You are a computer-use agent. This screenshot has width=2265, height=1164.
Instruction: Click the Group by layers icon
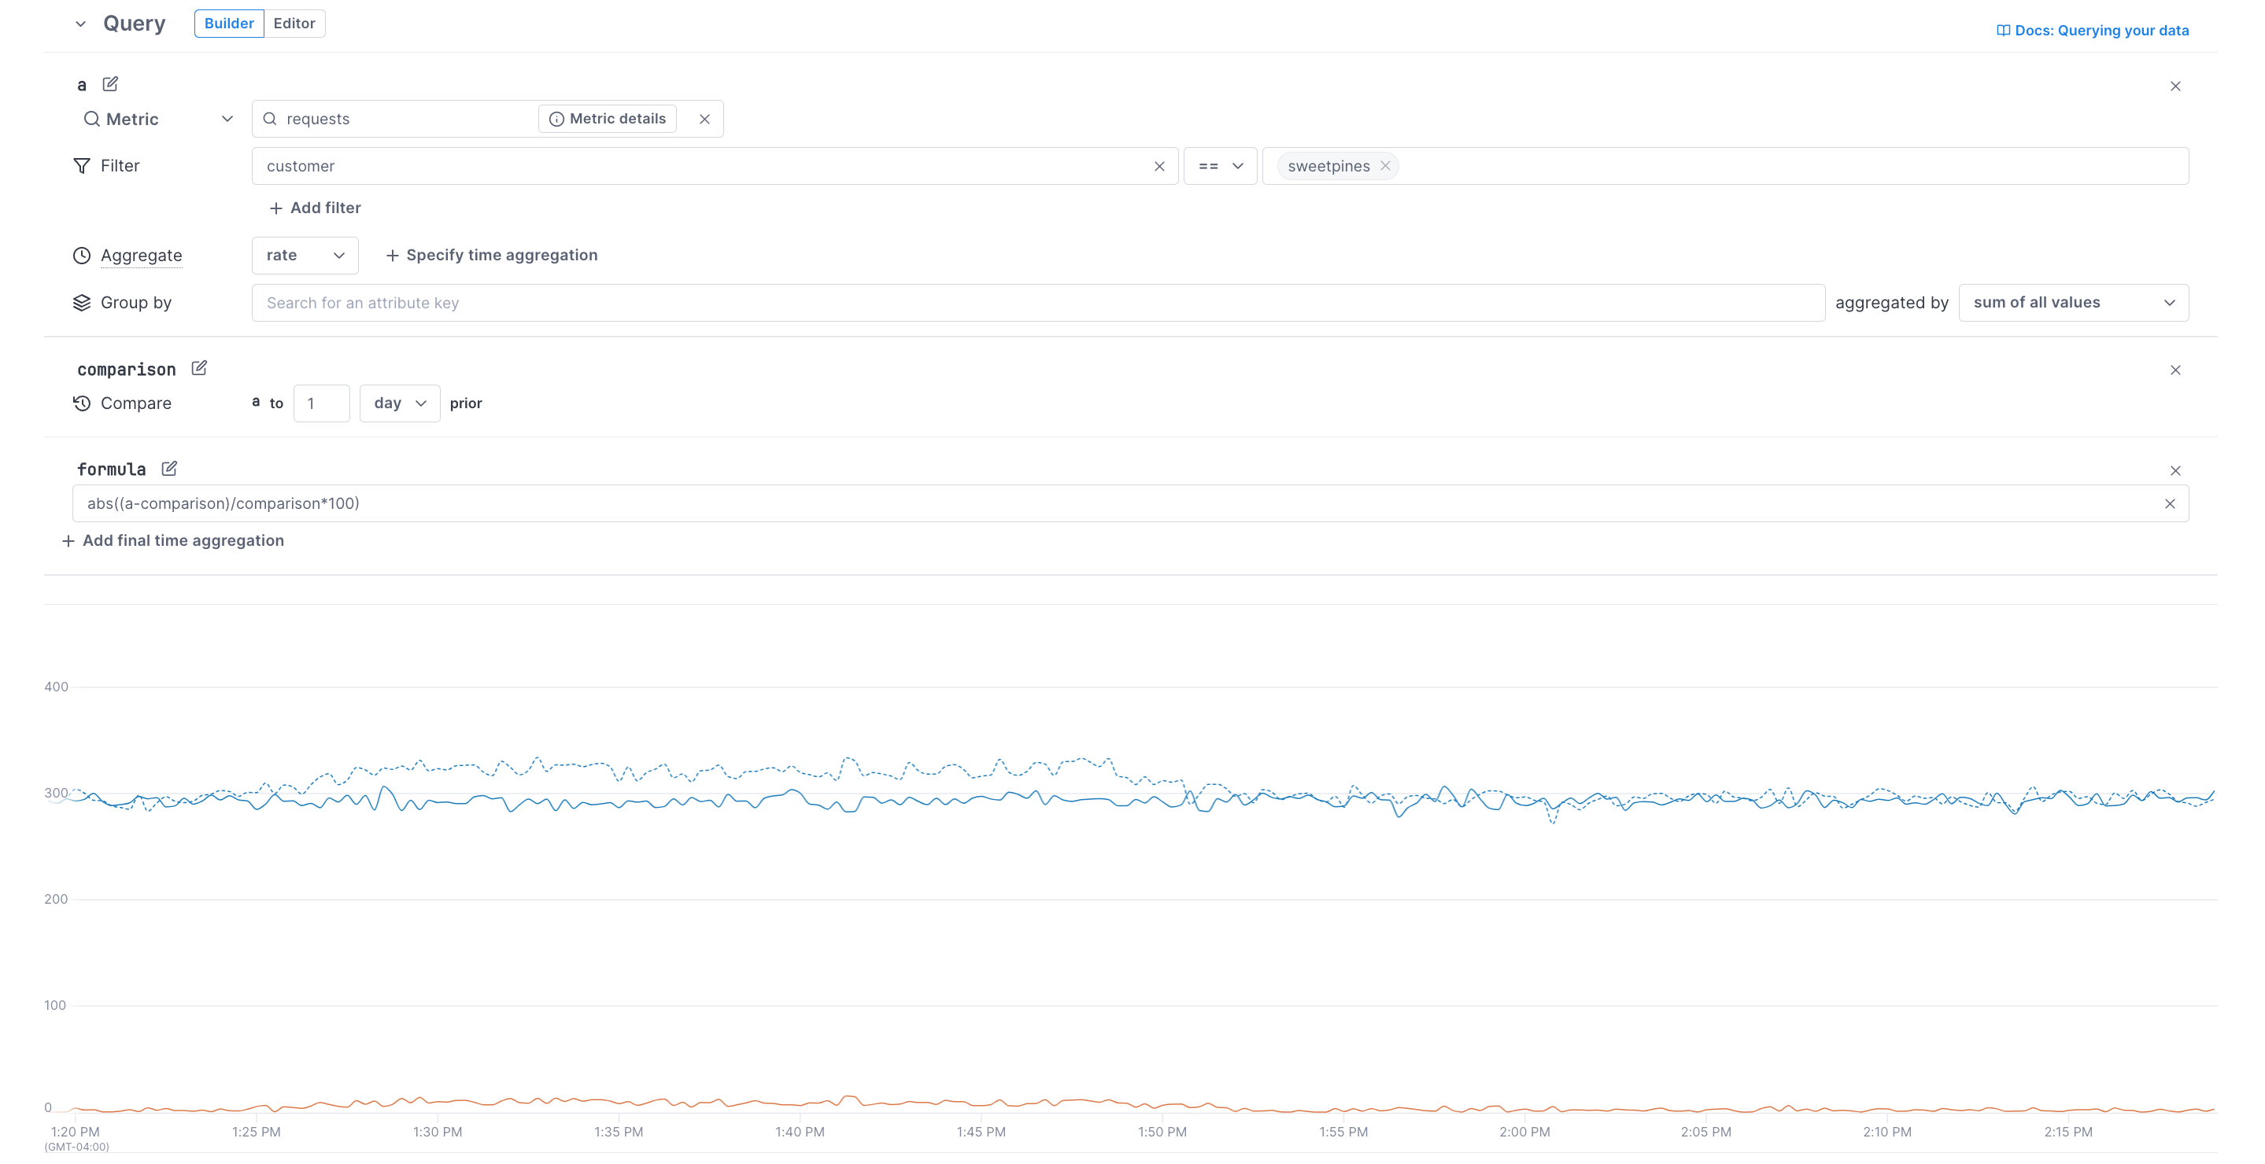point(81,302)
